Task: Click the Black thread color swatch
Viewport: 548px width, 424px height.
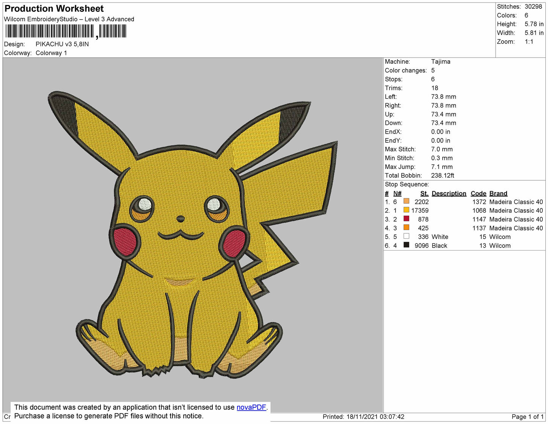Action: (x=406, y=245)
